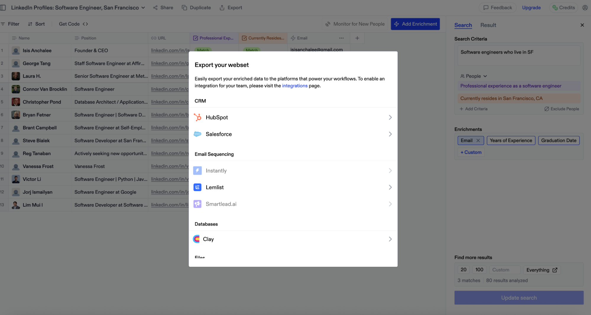
Task: Add a Custom enrichment
Action: point(471,152)
